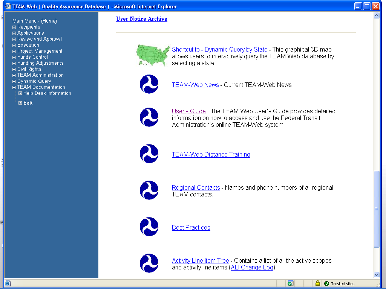This screenshot has height=289, width=386.
Task: Select the Review and Approval label
Action: click(x=39, y=39)
